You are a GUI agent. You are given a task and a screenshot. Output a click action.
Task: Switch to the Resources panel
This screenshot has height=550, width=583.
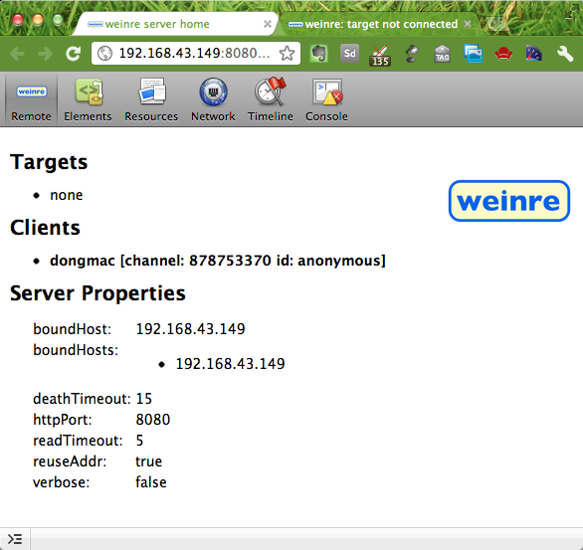151,99
